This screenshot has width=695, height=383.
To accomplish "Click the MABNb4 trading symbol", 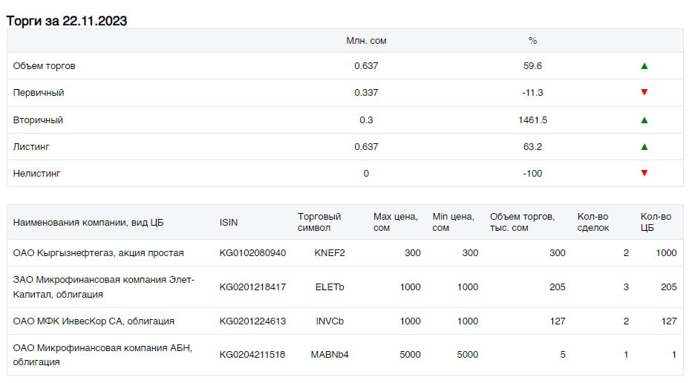I will (x=330, y=355).
